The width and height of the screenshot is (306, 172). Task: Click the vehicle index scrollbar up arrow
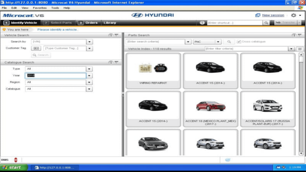pyautogui.click(x=301, y=55)
